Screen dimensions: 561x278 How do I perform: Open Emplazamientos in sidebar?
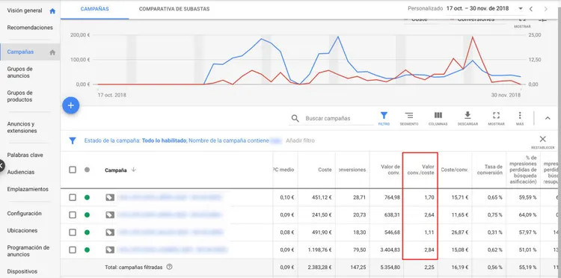tap(28, 189)
